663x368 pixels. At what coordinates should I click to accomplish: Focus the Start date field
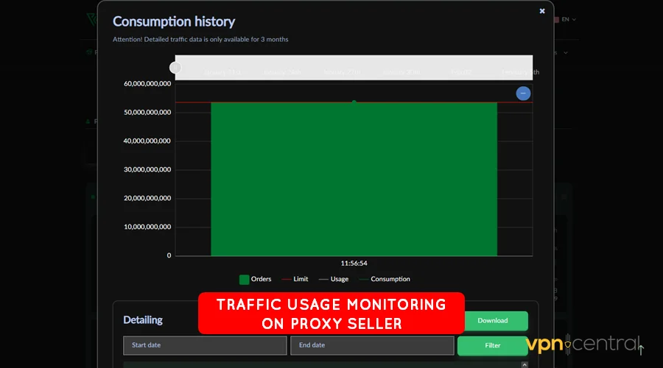click(205, 345)
